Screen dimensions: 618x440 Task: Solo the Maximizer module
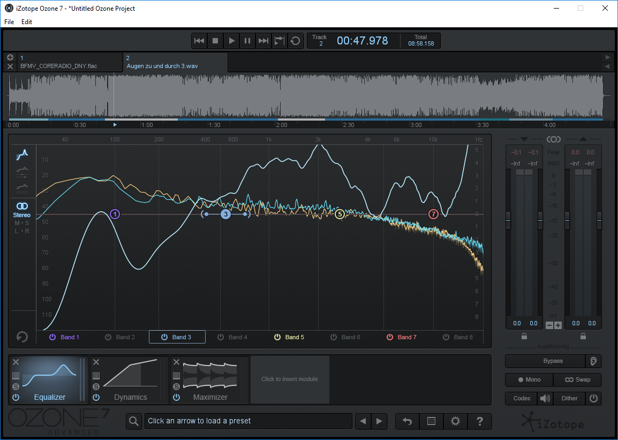(177, 386)
